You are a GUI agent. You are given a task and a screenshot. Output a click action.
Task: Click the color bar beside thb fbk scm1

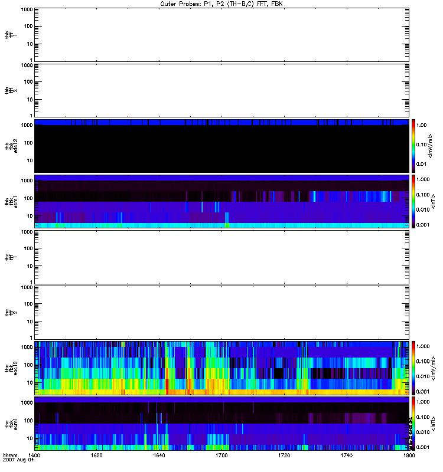(413, 201)
